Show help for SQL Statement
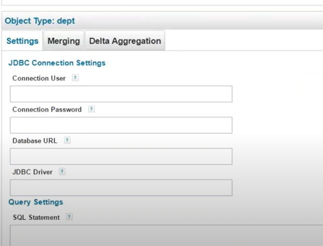The height and width of the screenshot is (246, 323). click(x=69, y=217)
